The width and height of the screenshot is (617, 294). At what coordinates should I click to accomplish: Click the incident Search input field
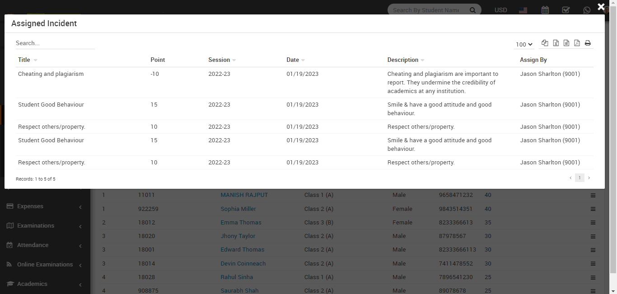(x=55, y=43)
